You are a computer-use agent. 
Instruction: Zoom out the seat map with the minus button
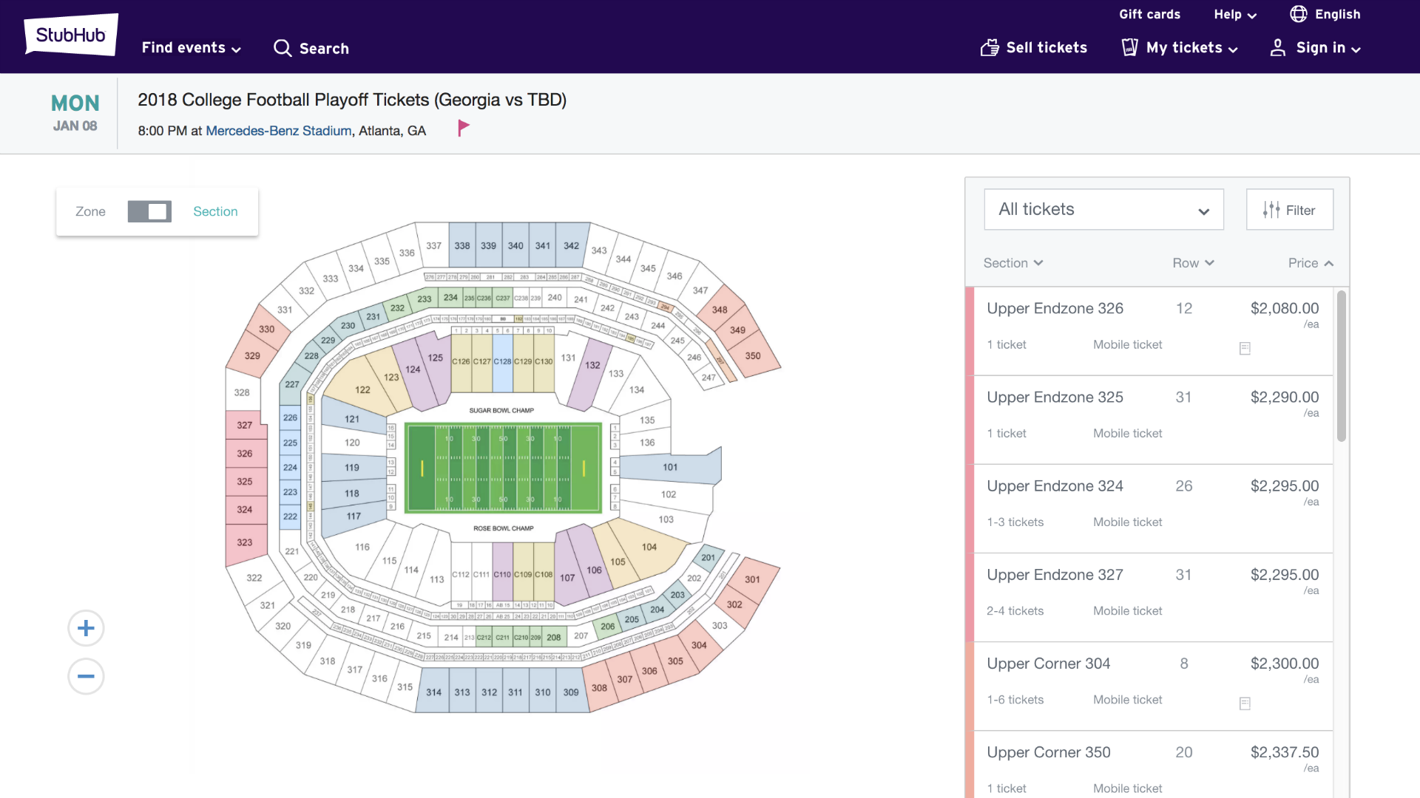pos(86,676)
